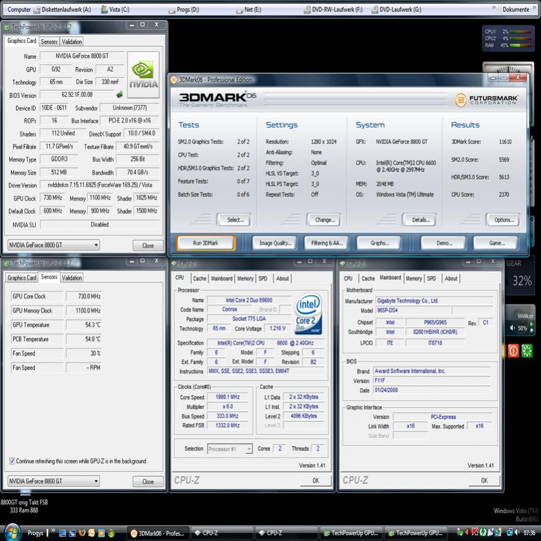Expand the Quick Launch overflow chevron next to Progys
The image size is (541, 541).
pos(53,530)
